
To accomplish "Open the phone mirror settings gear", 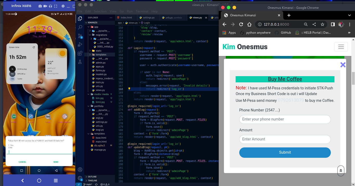I will [63, 6].
